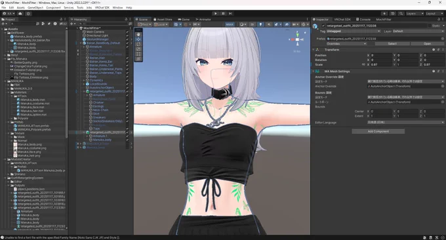Viewport: 446px width, 240px height.
Task: Select the Scale tool in Scene overlay
Action: click(x=138, y=49)
